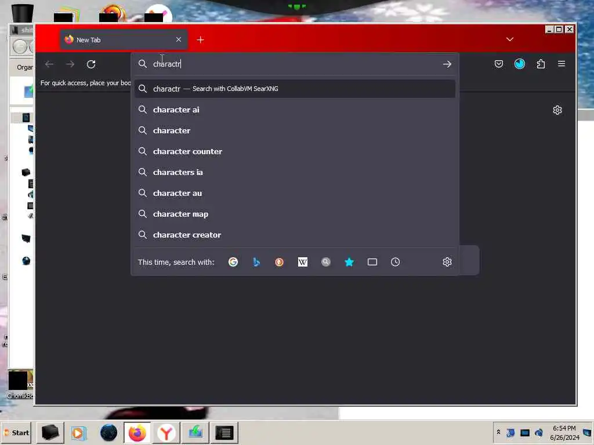Open the clock showing 6:54 PM
Image resolution: width=594 pixels, height=445 pixels.
coord(564,432)
